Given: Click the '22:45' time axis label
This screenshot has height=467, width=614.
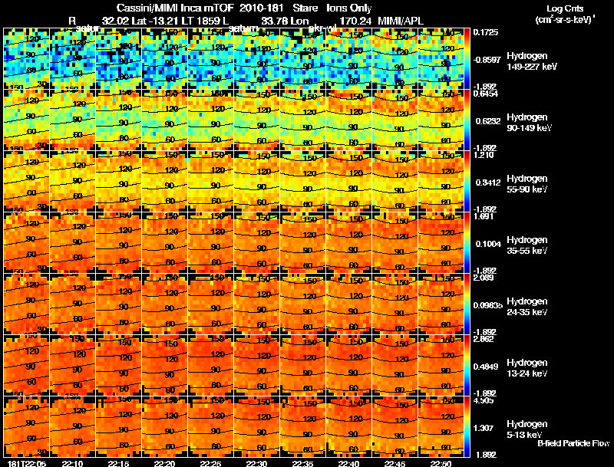Looking at the screenshot, I should coord(394,463).
